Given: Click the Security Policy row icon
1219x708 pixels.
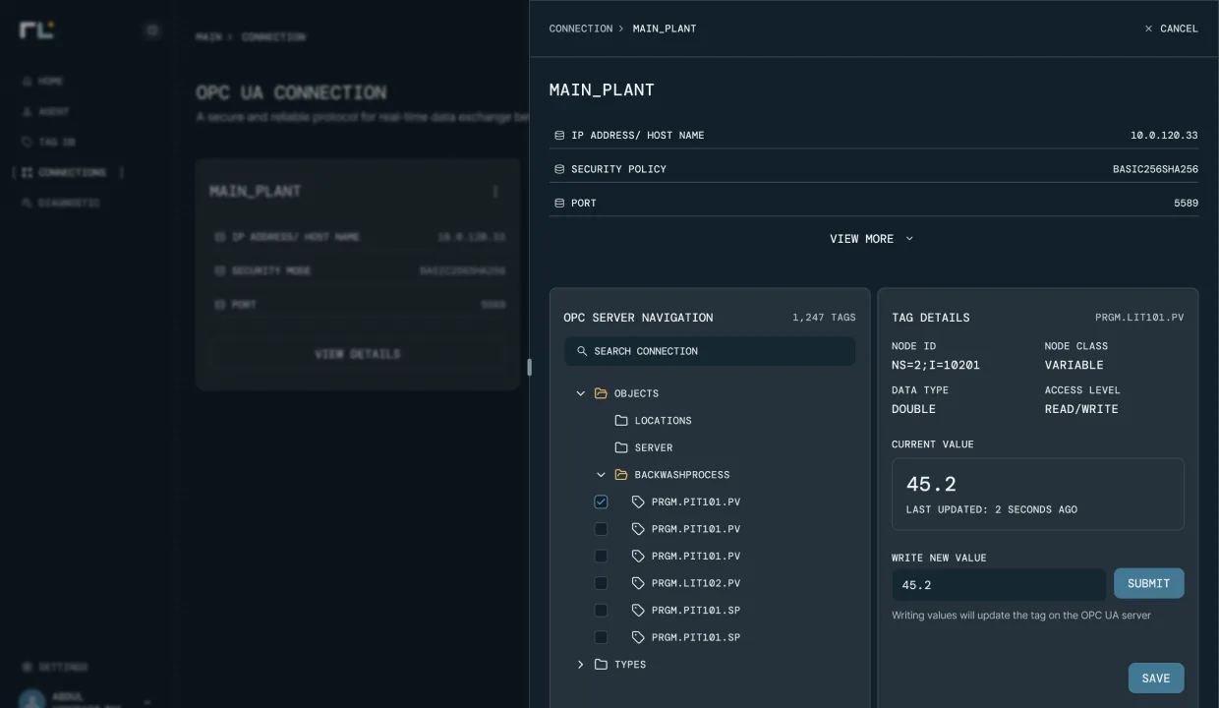Looking at the screenshot, I should 559,169.
